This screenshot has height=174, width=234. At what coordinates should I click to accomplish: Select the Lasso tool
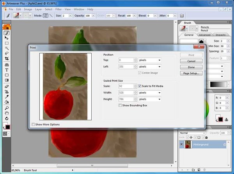[7, 53]
